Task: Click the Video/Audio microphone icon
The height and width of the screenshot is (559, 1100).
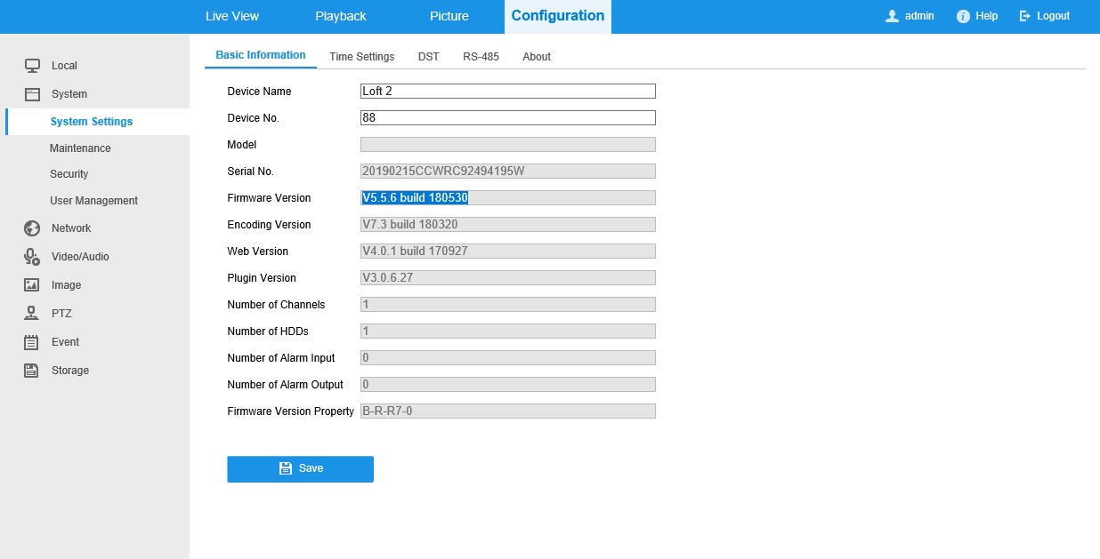Action: pos(32,257)
